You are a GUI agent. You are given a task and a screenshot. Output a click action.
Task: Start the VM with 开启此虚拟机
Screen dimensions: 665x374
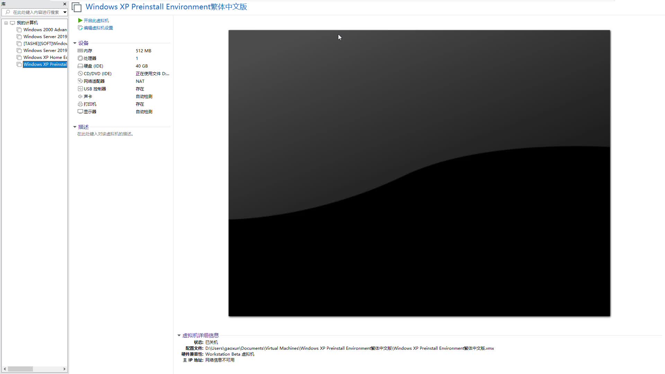(96, 20)
